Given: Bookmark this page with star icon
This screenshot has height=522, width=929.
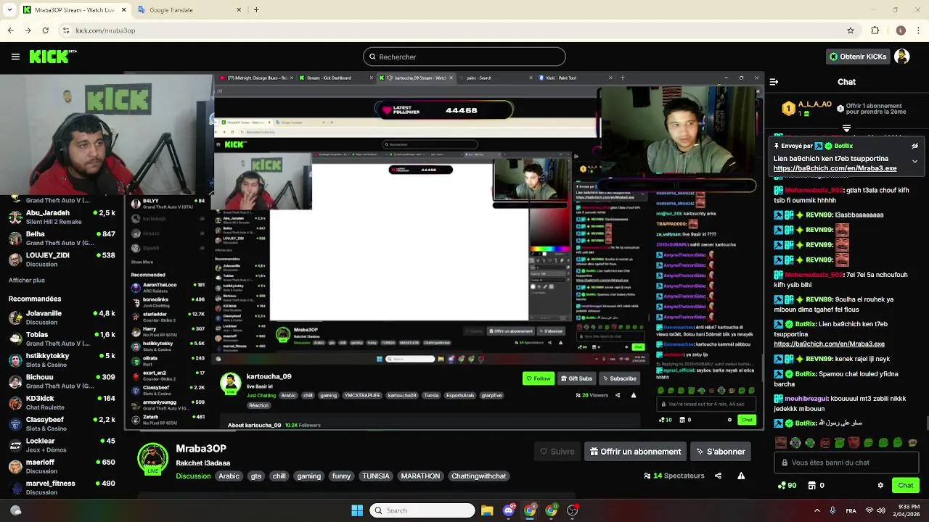Looking at the screenshot, I should (x=851, y=30).
